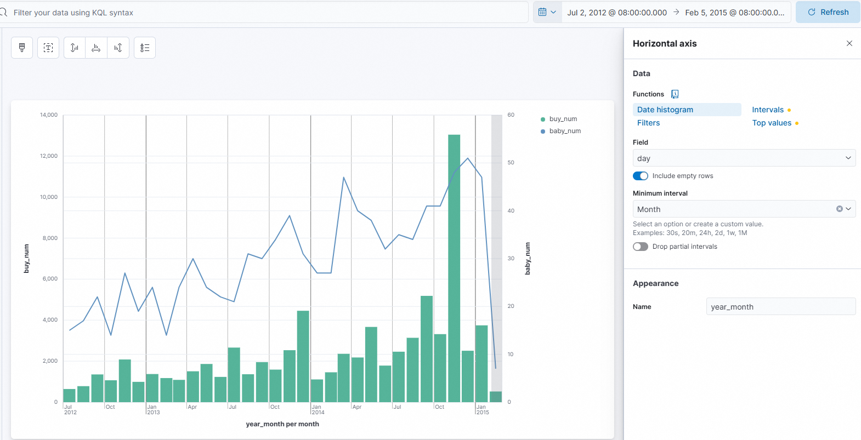861x440 pixels.
Task: Close the Horizontal axis panel
Action: (849, 43)
